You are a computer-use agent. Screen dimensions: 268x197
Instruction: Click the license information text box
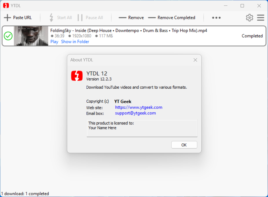142,128
